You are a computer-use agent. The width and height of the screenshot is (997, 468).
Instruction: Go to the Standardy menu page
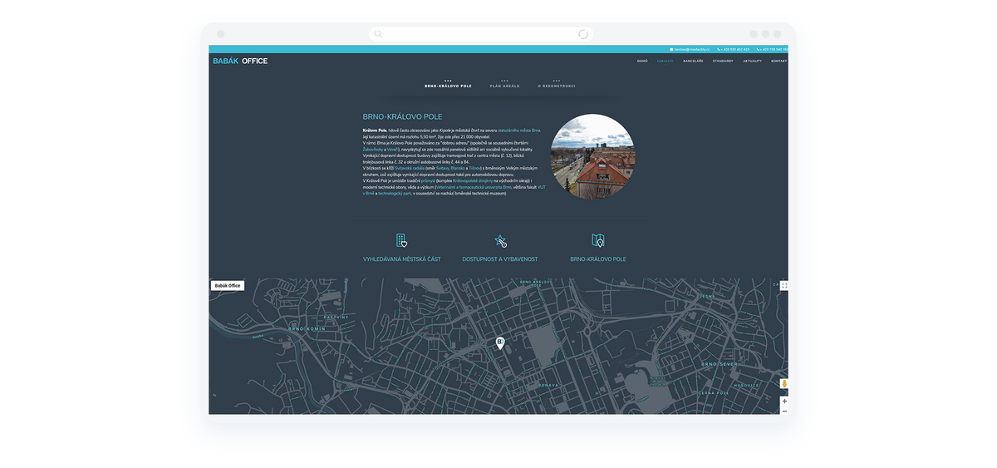722,61
